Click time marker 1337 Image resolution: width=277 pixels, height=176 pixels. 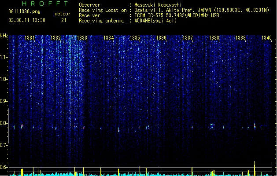click(x=188, y=38)
